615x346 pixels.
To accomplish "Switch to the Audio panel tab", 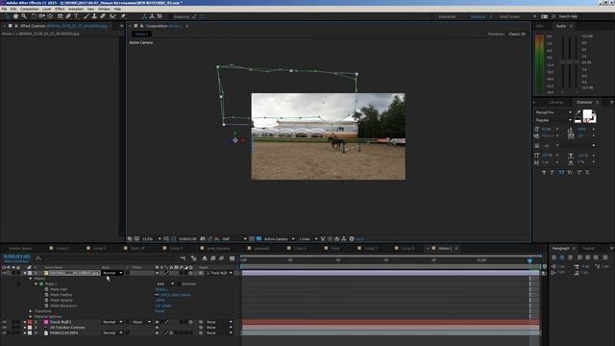I will 561,26.
